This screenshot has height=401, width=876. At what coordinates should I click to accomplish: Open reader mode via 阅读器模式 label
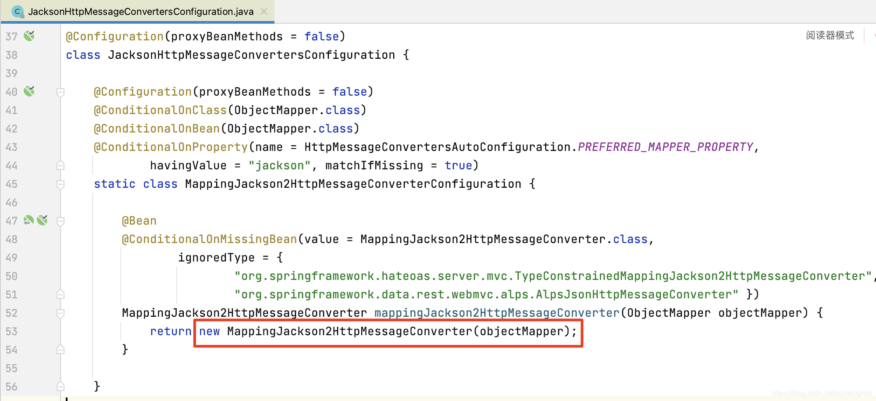(x=830, y=35)
